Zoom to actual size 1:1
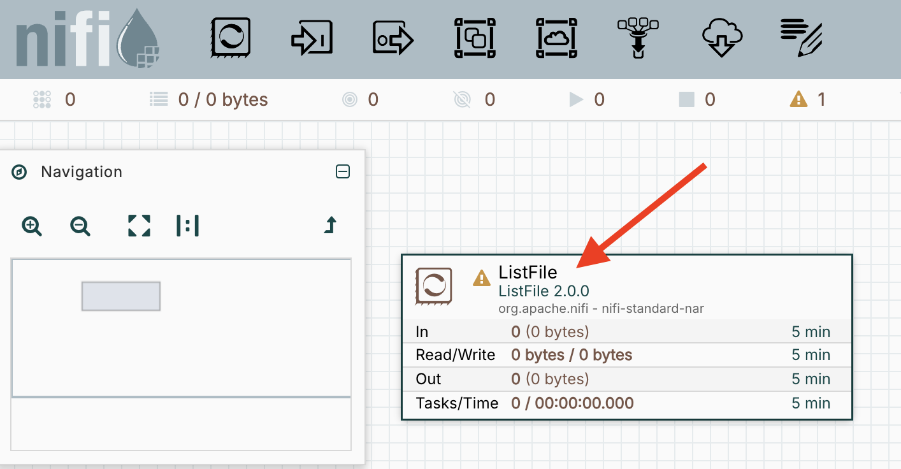Screen dimensions: 901x469 pos(187,226)
